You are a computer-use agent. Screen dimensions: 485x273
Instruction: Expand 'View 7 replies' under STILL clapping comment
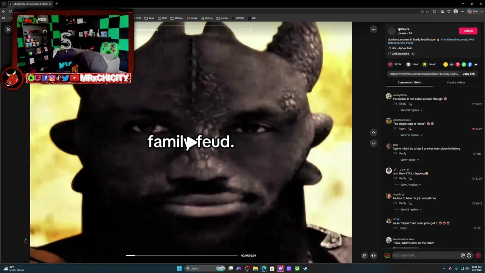pyautogui.click(x=411, y=185)
